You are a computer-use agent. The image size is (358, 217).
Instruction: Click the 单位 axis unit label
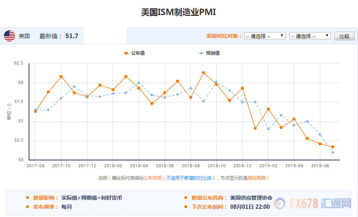pos(9,112)
